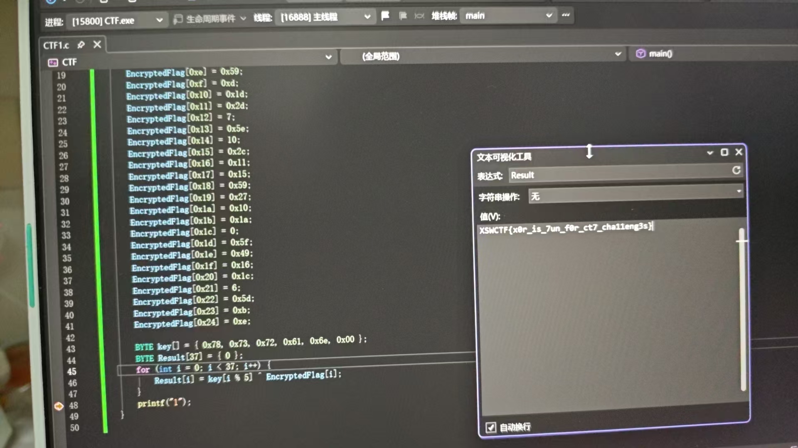This screenshot has height=448, width=798.
Task: Close the CTF1.c editor tab
Action: tap(97, 44)
